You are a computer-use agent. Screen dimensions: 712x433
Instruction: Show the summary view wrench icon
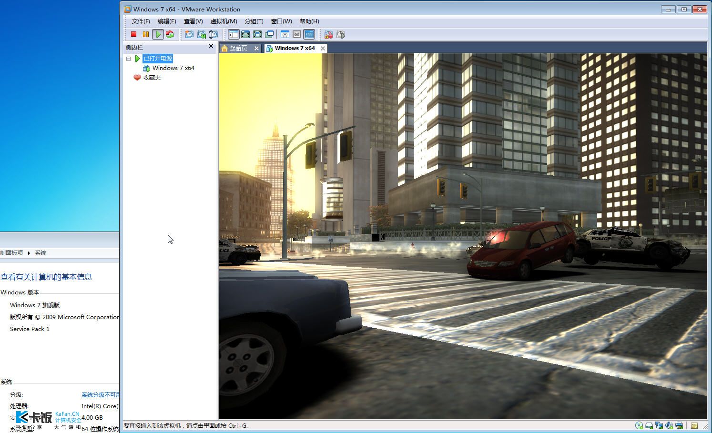(285, 34)
